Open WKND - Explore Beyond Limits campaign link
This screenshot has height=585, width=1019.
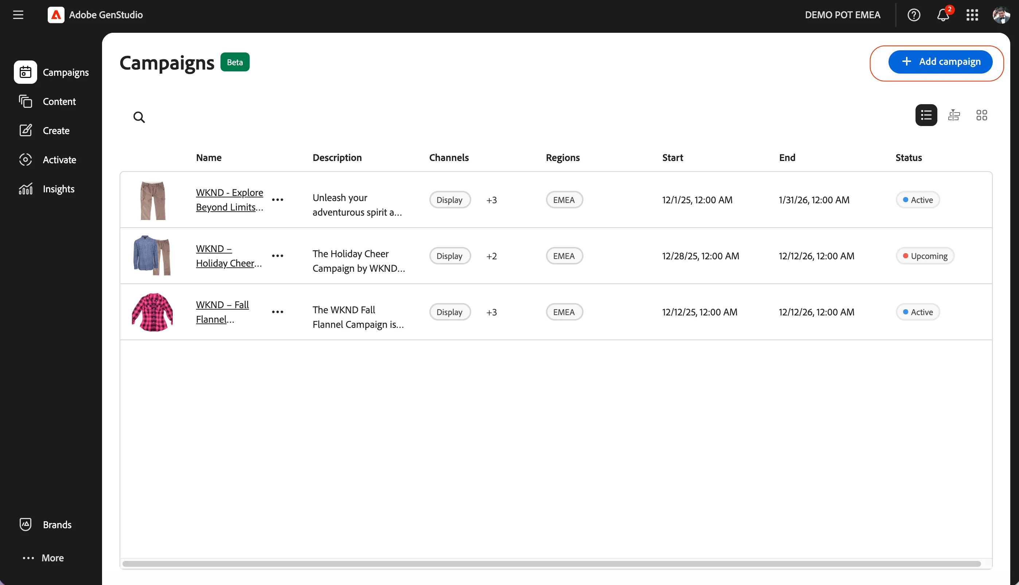(230, 200)
